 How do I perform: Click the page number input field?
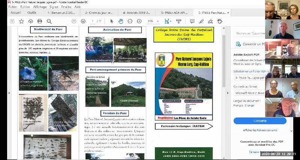pos(93,21)
